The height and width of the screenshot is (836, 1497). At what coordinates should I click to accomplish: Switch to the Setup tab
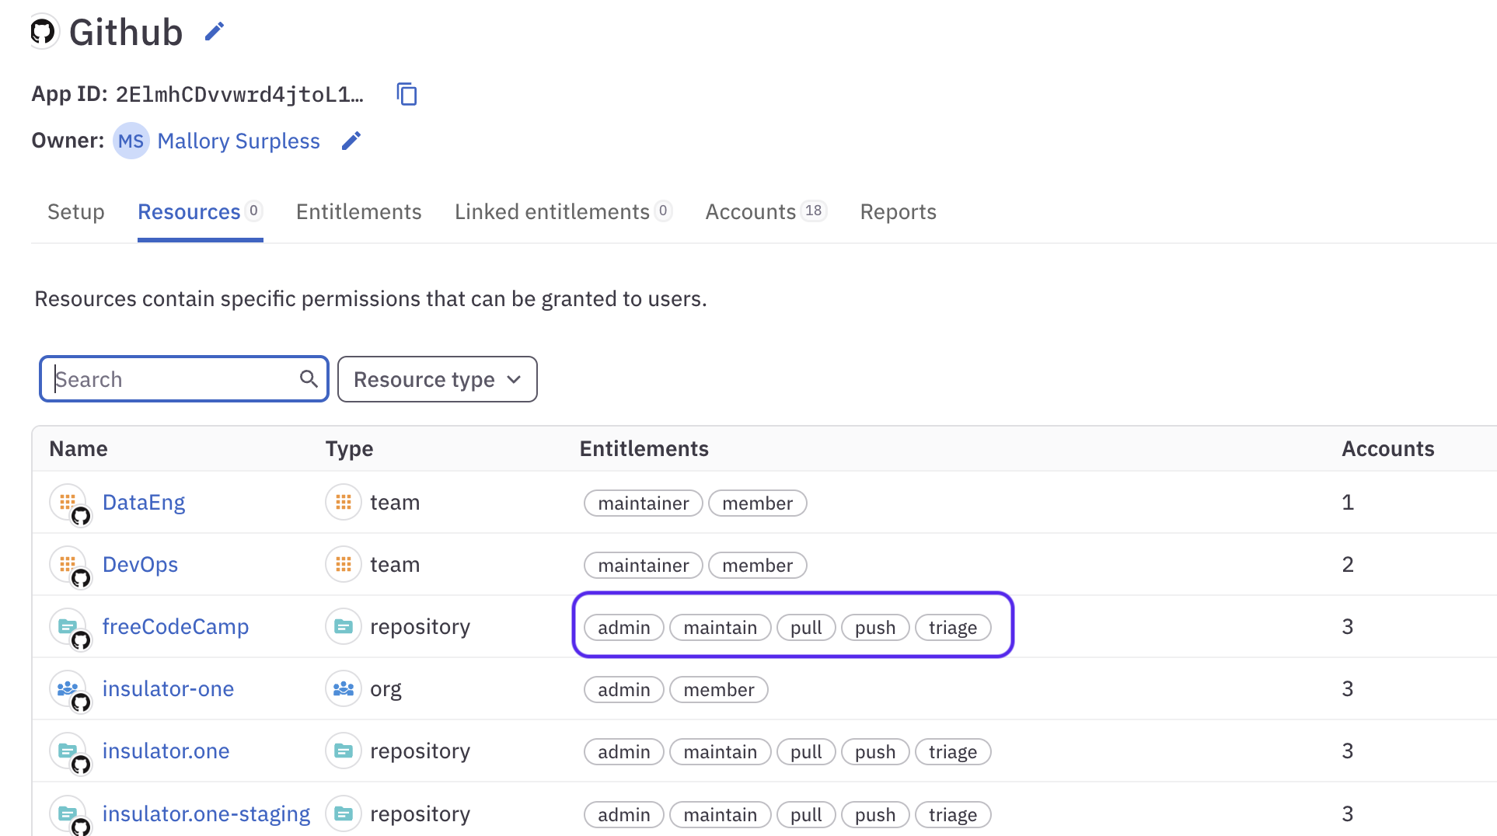coord(75,211)
